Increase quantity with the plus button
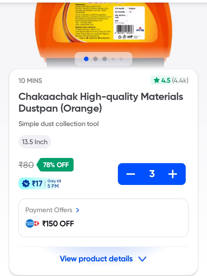The image size is (207, 276). (172, 174)
